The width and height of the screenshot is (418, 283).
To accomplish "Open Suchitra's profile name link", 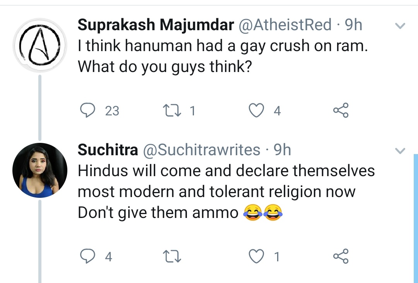I will pos(108,150).
